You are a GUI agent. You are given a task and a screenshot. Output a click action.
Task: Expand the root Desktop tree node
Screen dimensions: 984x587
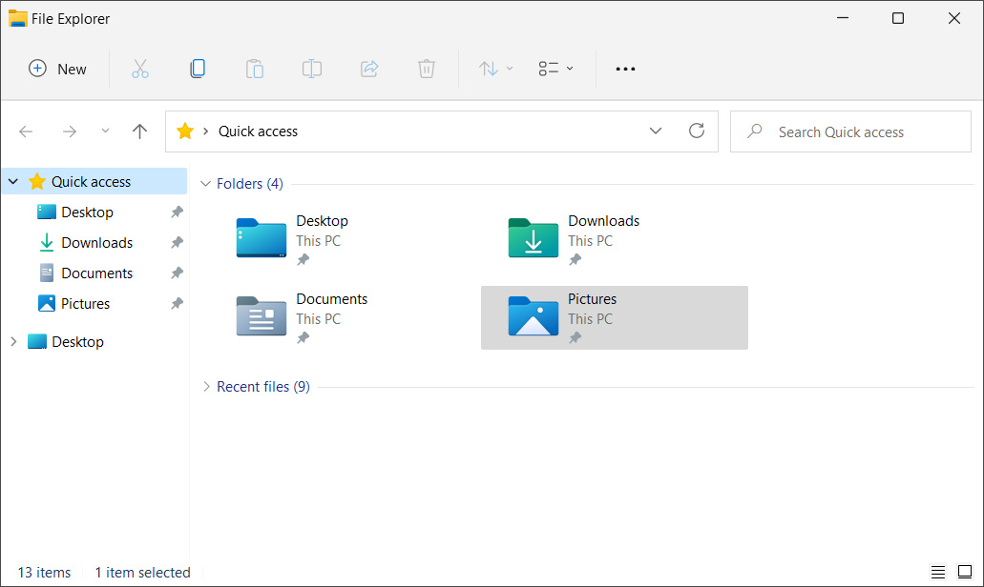click(x=13, y=341)
